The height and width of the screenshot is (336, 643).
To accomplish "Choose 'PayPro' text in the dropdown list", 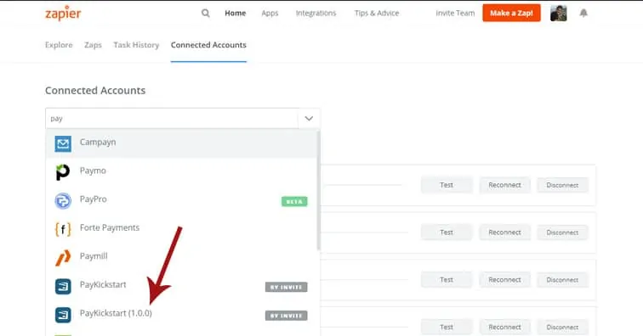I will (93, 199).
